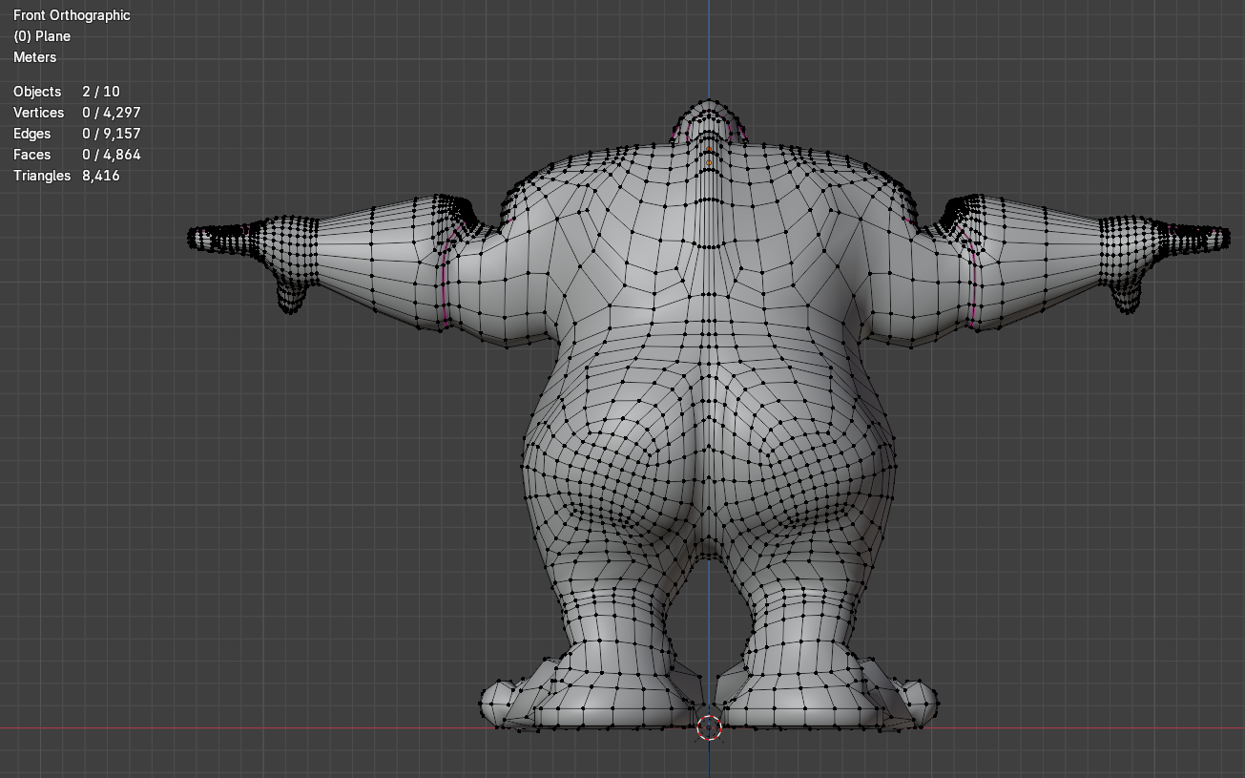Click the character's head mesh at top

point(709,122)
